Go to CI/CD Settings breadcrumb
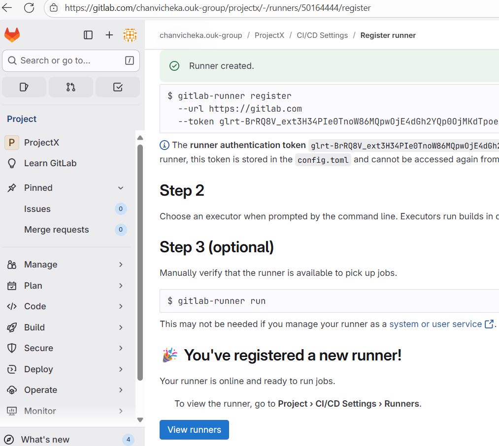 tap(322, 35)
